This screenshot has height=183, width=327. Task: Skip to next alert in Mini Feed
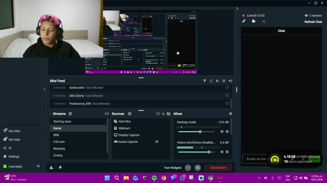click(x=217, y=81)
